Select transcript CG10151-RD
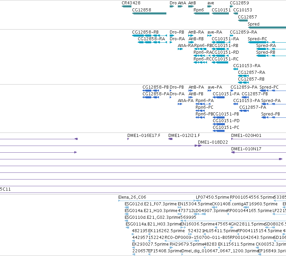The image size is (286, 256). (221, 56)
